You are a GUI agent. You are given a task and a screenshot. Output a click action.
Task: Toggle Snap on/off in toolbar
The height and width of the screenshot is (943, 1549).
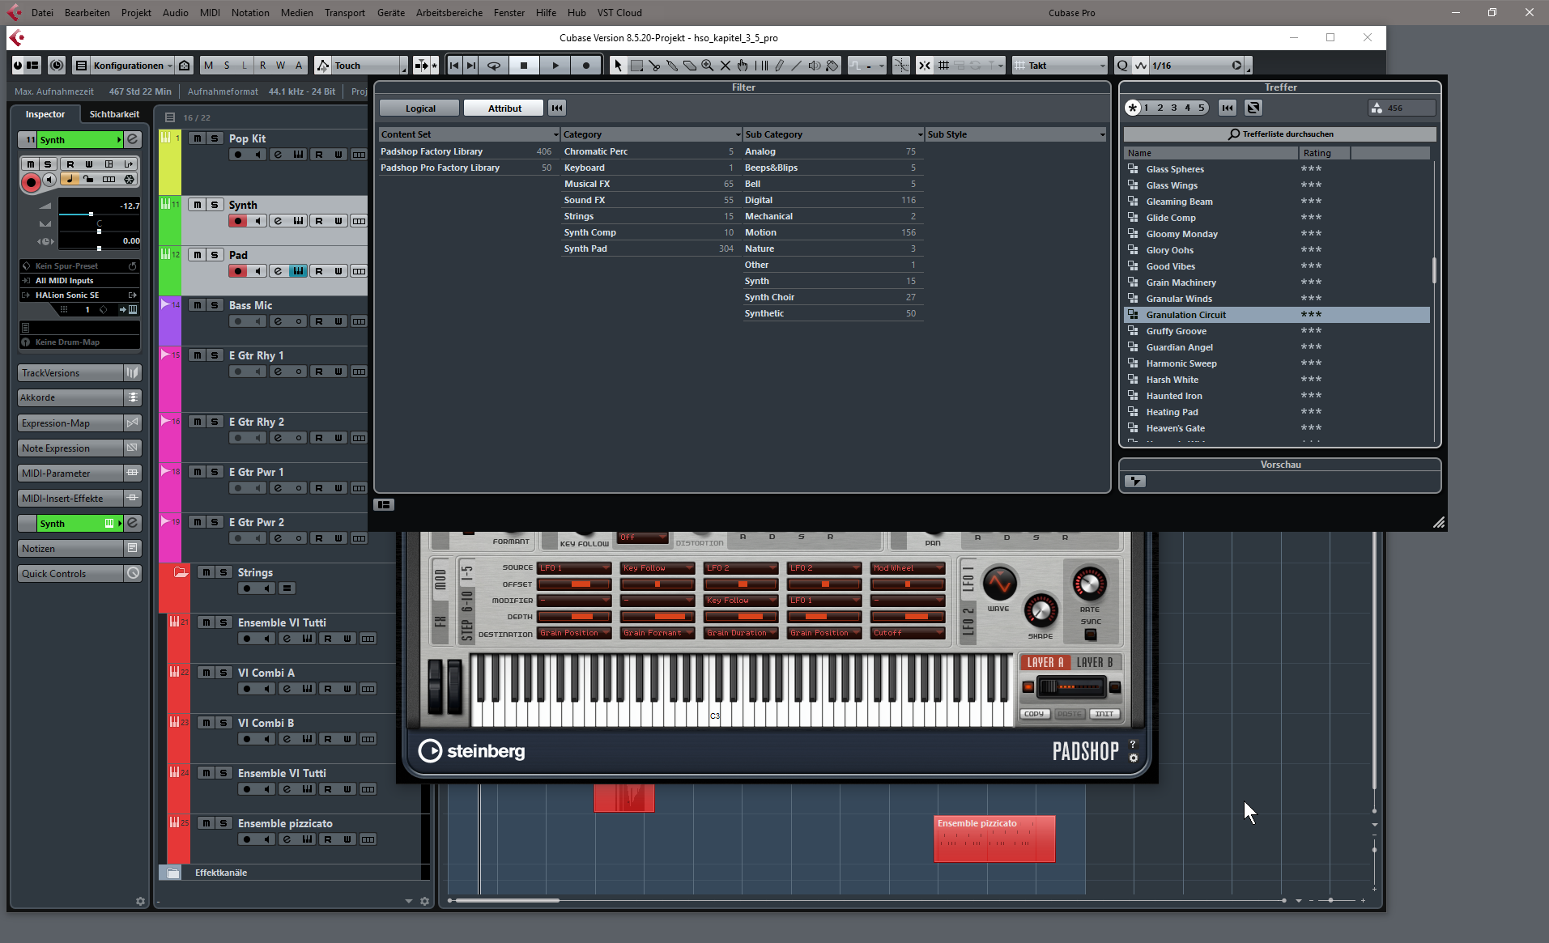tap(924, 66)
